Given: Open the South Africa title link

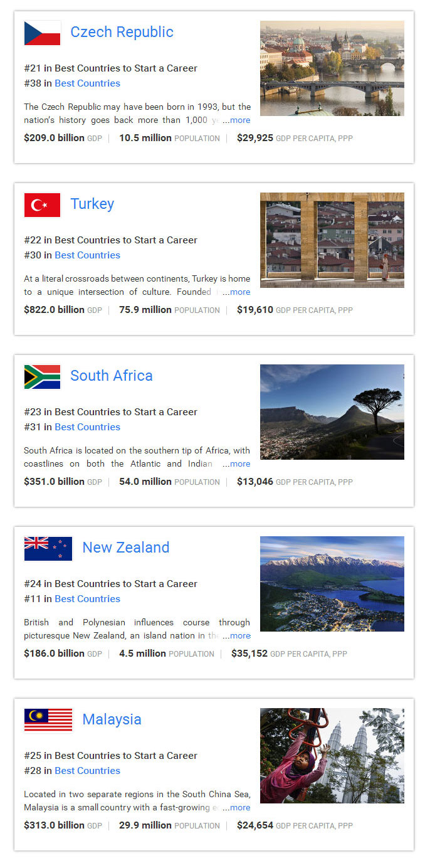Looking at the screenshot, I should (x=111, y=376).
